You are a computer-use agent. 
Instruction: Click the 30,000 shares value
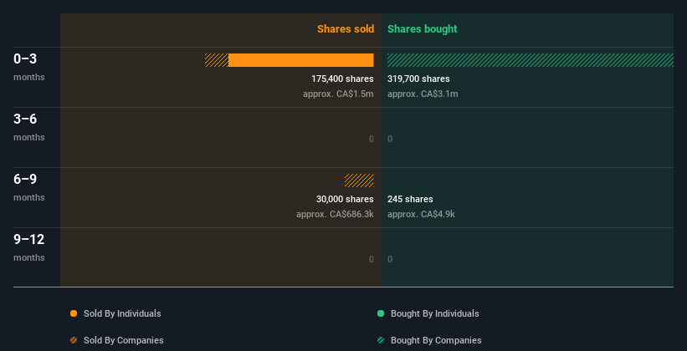pyautogui.click(x=345, y=199)
